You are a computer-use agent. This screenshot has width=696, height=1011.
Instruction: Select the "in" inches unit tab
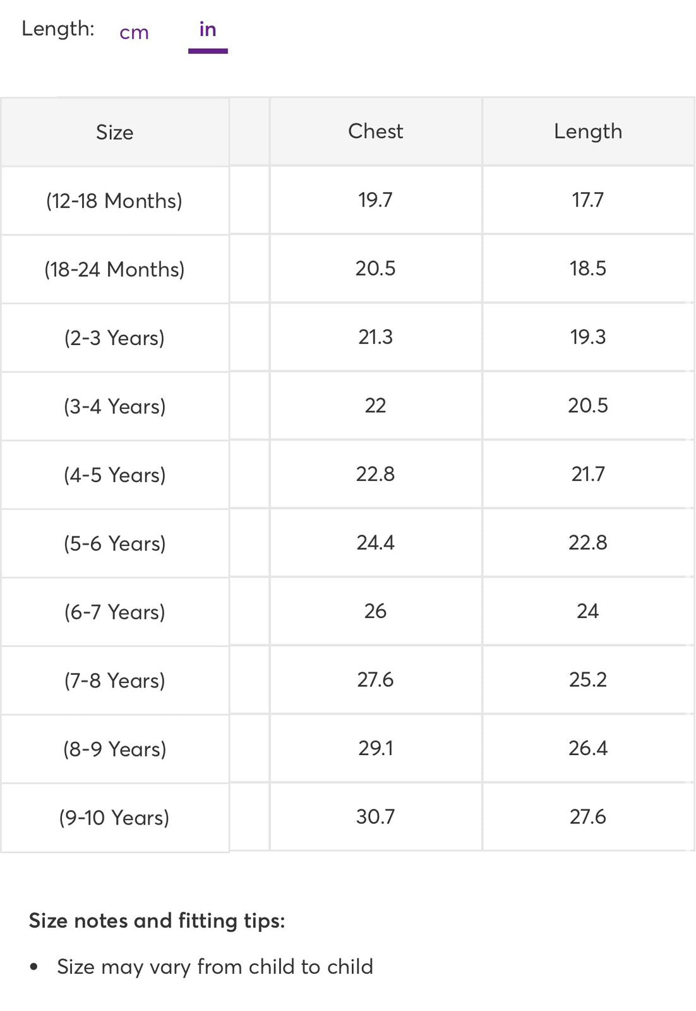pos(208,30)
